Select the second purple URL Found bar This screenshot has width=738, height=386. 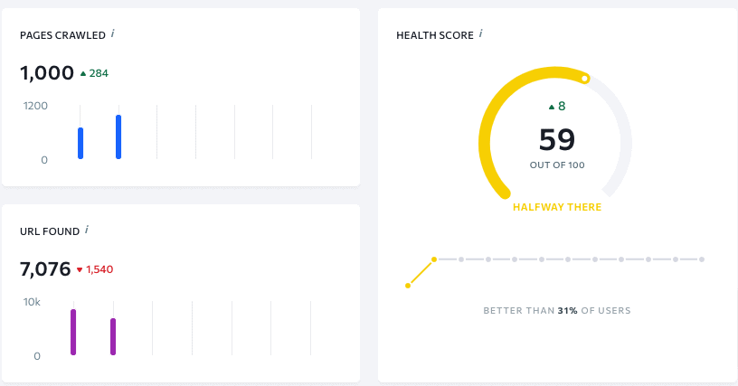pos(113,336)
